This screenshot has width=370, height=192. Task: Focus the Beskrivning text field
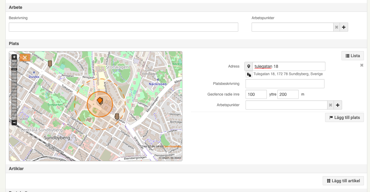coord(124,27)
